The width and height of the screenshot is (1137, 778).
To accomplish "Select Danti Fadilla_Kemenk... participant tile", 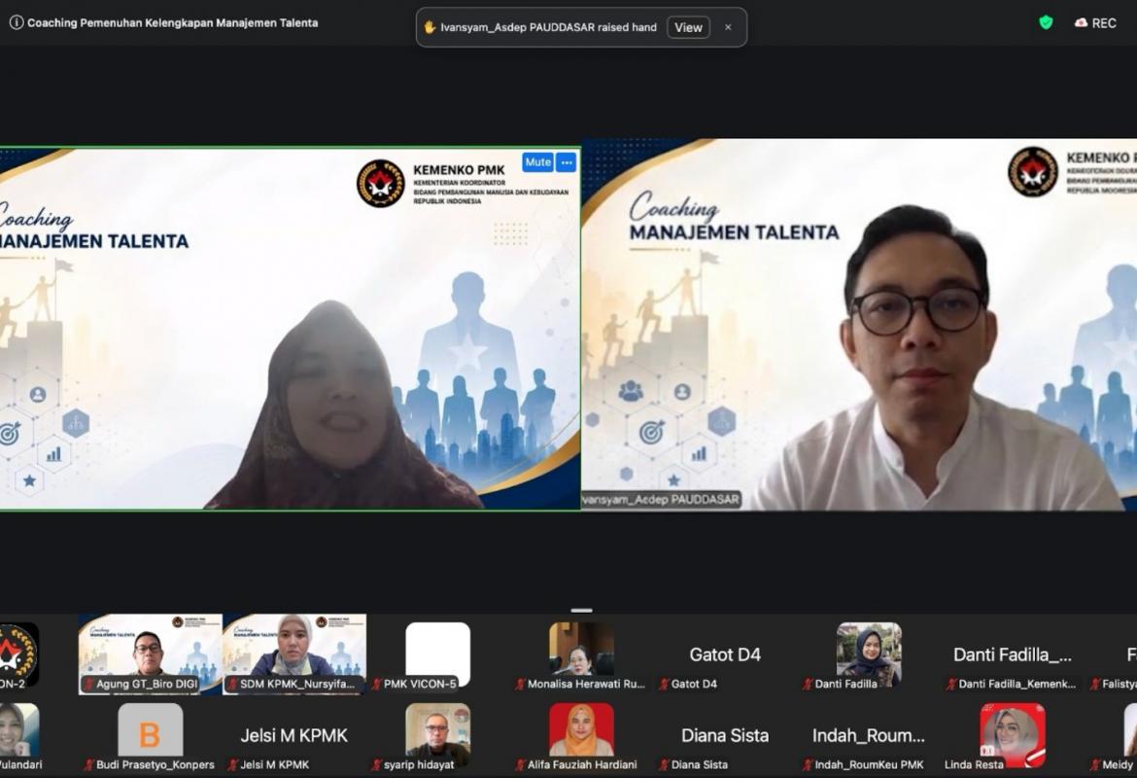I will click(1013, 654).
